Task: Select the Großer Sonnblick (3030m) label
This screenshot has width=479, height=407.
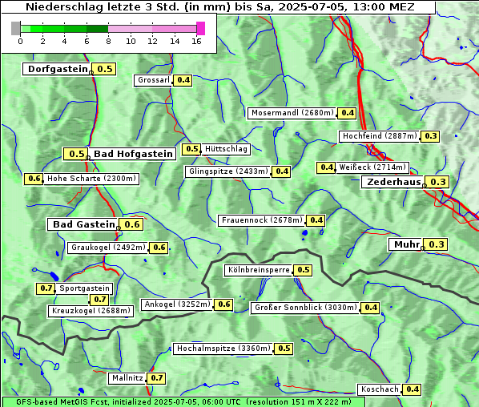Action: pyautogui.click(x=305, y=308)
